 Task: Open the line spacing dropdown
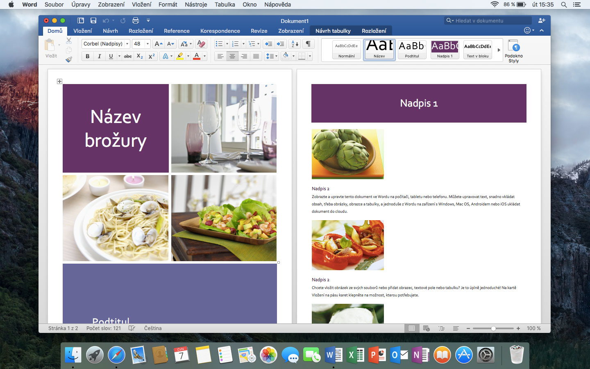pyautogui.click(x=272, y=56)
